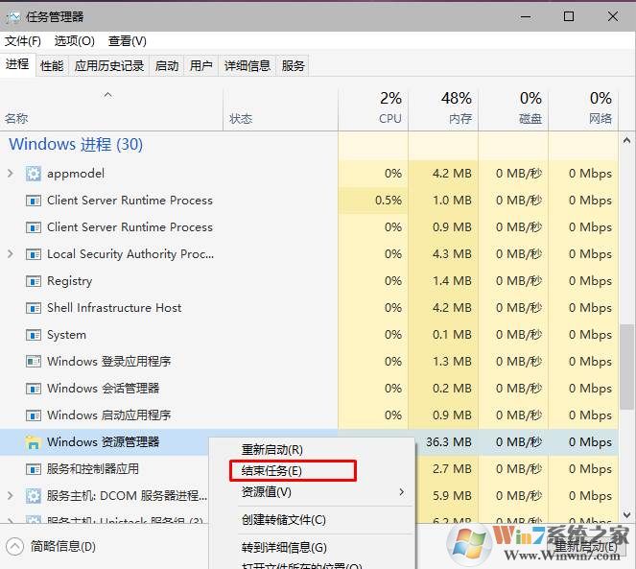Select the System process row

click(309, 335)
